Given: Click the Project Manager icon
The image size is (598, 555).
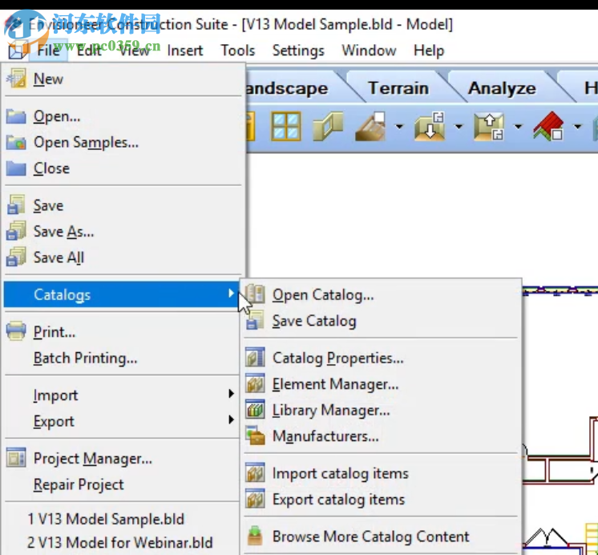Looking at the screenshot, I should click(x=16, y=458).
